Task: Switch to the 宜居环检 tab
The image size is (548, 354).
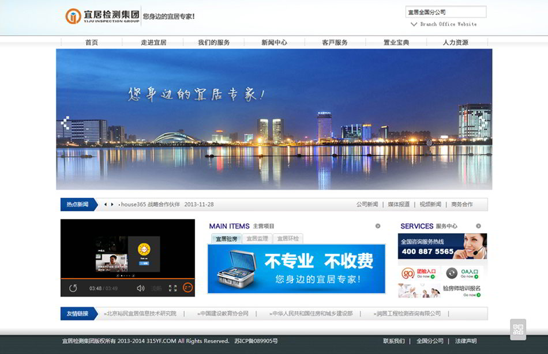Action: pyautogui.click(x=287, y=238)
